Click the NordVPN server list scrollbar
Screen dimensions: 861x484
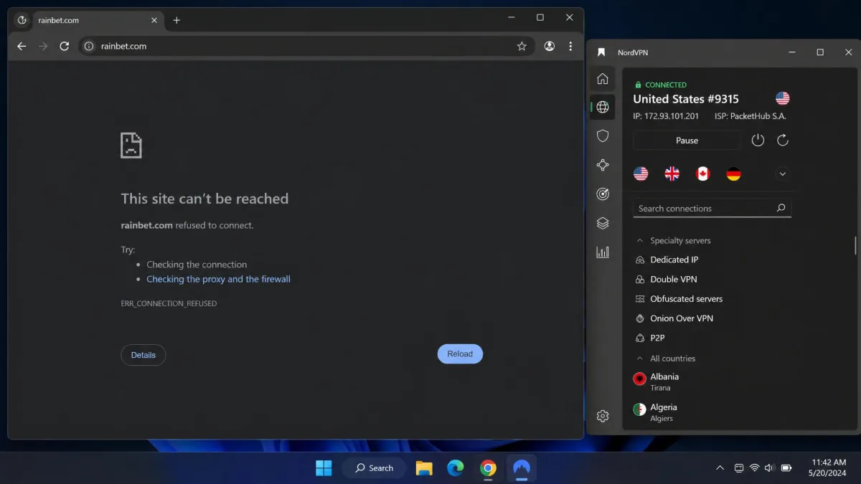pos(855,245)
